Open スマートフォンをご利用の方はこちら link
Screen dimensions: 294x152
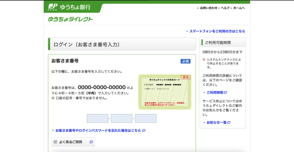tap(217, 31)
